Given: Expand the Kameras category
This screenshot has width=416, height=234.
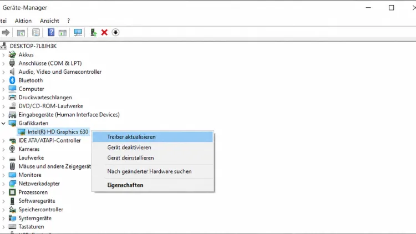Looking at the screenshot, I should 3,149.
